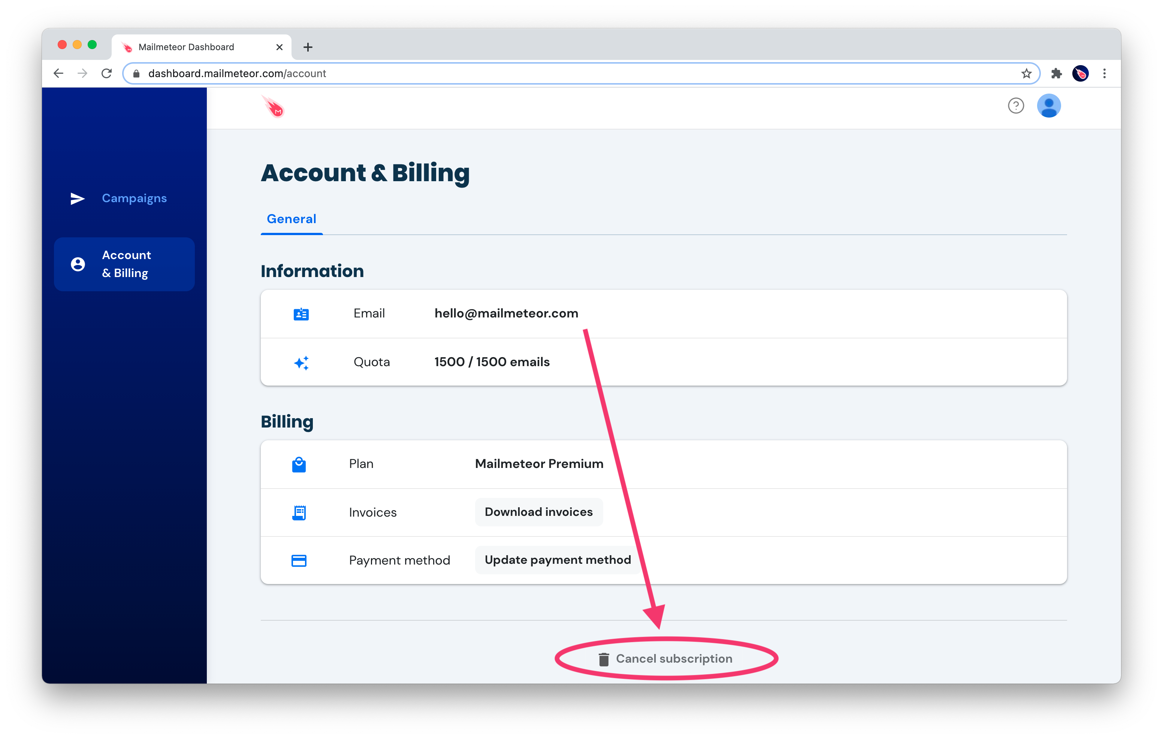This screenshot has width=1163, height=739.
Task: Click the Mailmeteor extension icon in the toolbar
Action: pyautogui.click(x=1081, y=73)
